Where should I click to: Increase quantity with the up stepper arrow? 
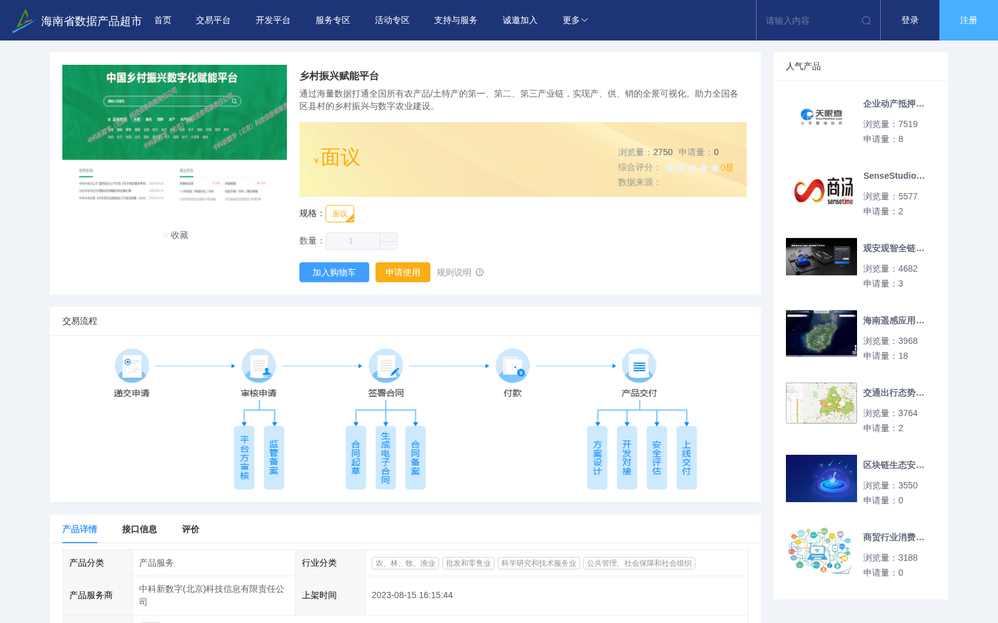click(x=389, y=237)
